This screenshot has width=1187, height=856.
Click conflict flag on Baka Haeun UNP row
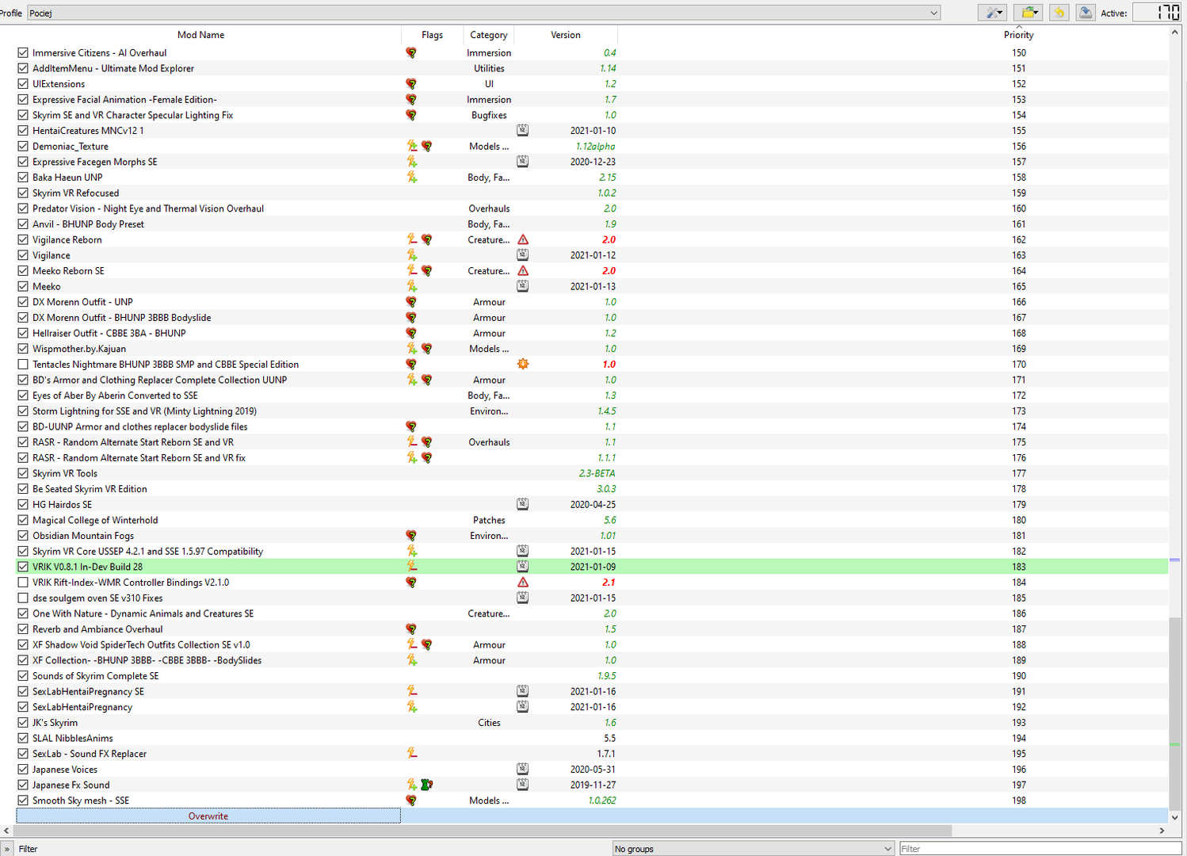coord(412,178)
